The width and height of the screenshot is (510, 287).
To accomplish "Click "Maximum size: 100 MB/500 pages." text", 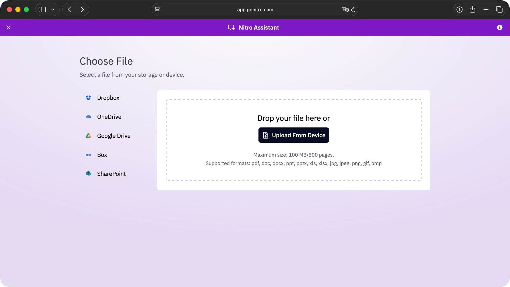I will click(294, 155).
